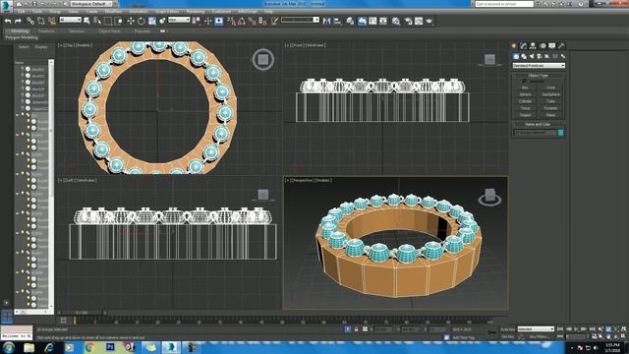This screenshot has width=629, height=354.
Task: Click the Pyramid button
Action: point(550,108)
